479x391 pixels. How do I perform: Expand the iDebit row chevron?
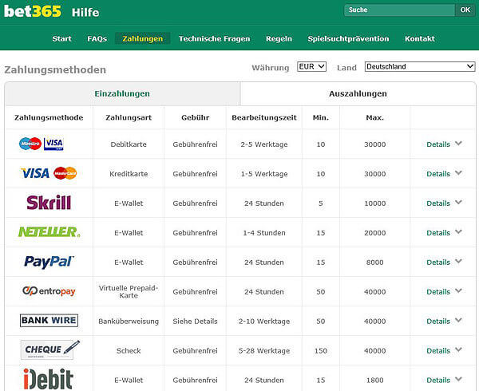coord(458,379)
